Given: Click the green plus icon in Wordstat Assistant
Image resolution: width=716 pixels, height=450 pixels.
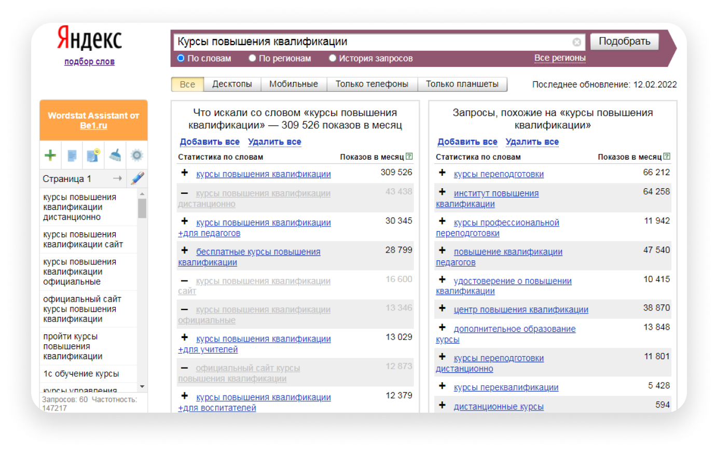Looking at the screenshot, I should pyautogui.click(x=50, y=155).
